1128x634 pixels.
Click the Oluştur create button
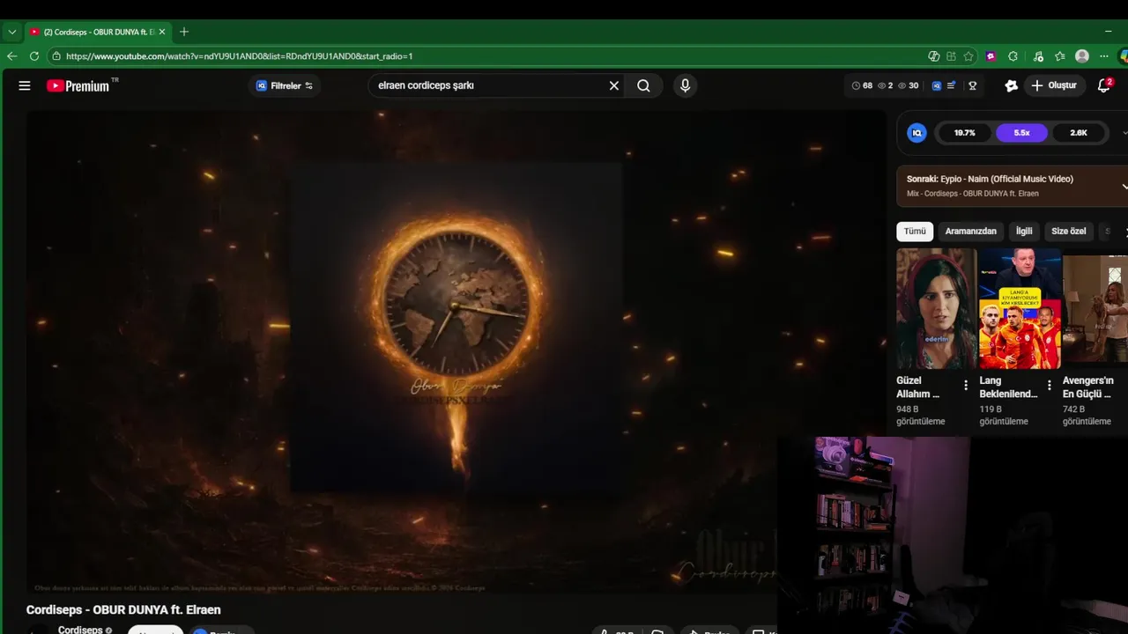(x=1055, y=85)
